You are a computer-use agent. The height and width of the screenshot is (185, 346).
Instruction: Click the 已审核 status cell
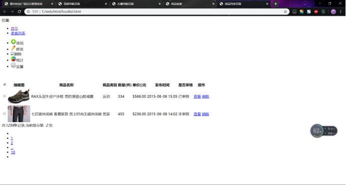point(184,96)
